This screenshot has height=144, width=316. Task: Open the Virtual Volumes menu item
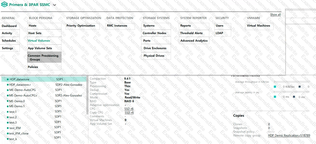point(39,41)
